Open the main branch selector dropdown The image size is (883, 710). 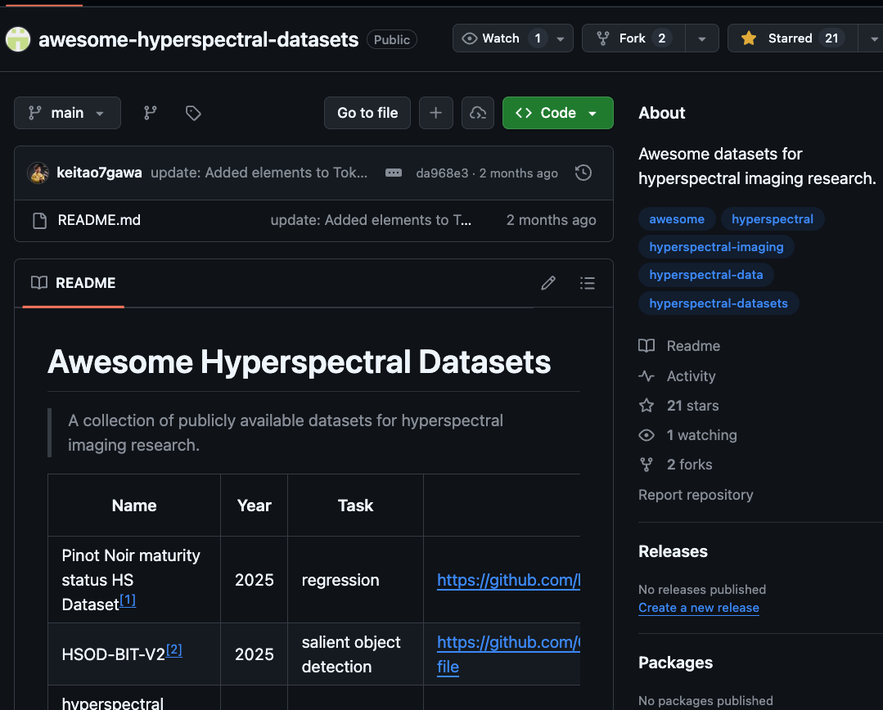(67, 113)
